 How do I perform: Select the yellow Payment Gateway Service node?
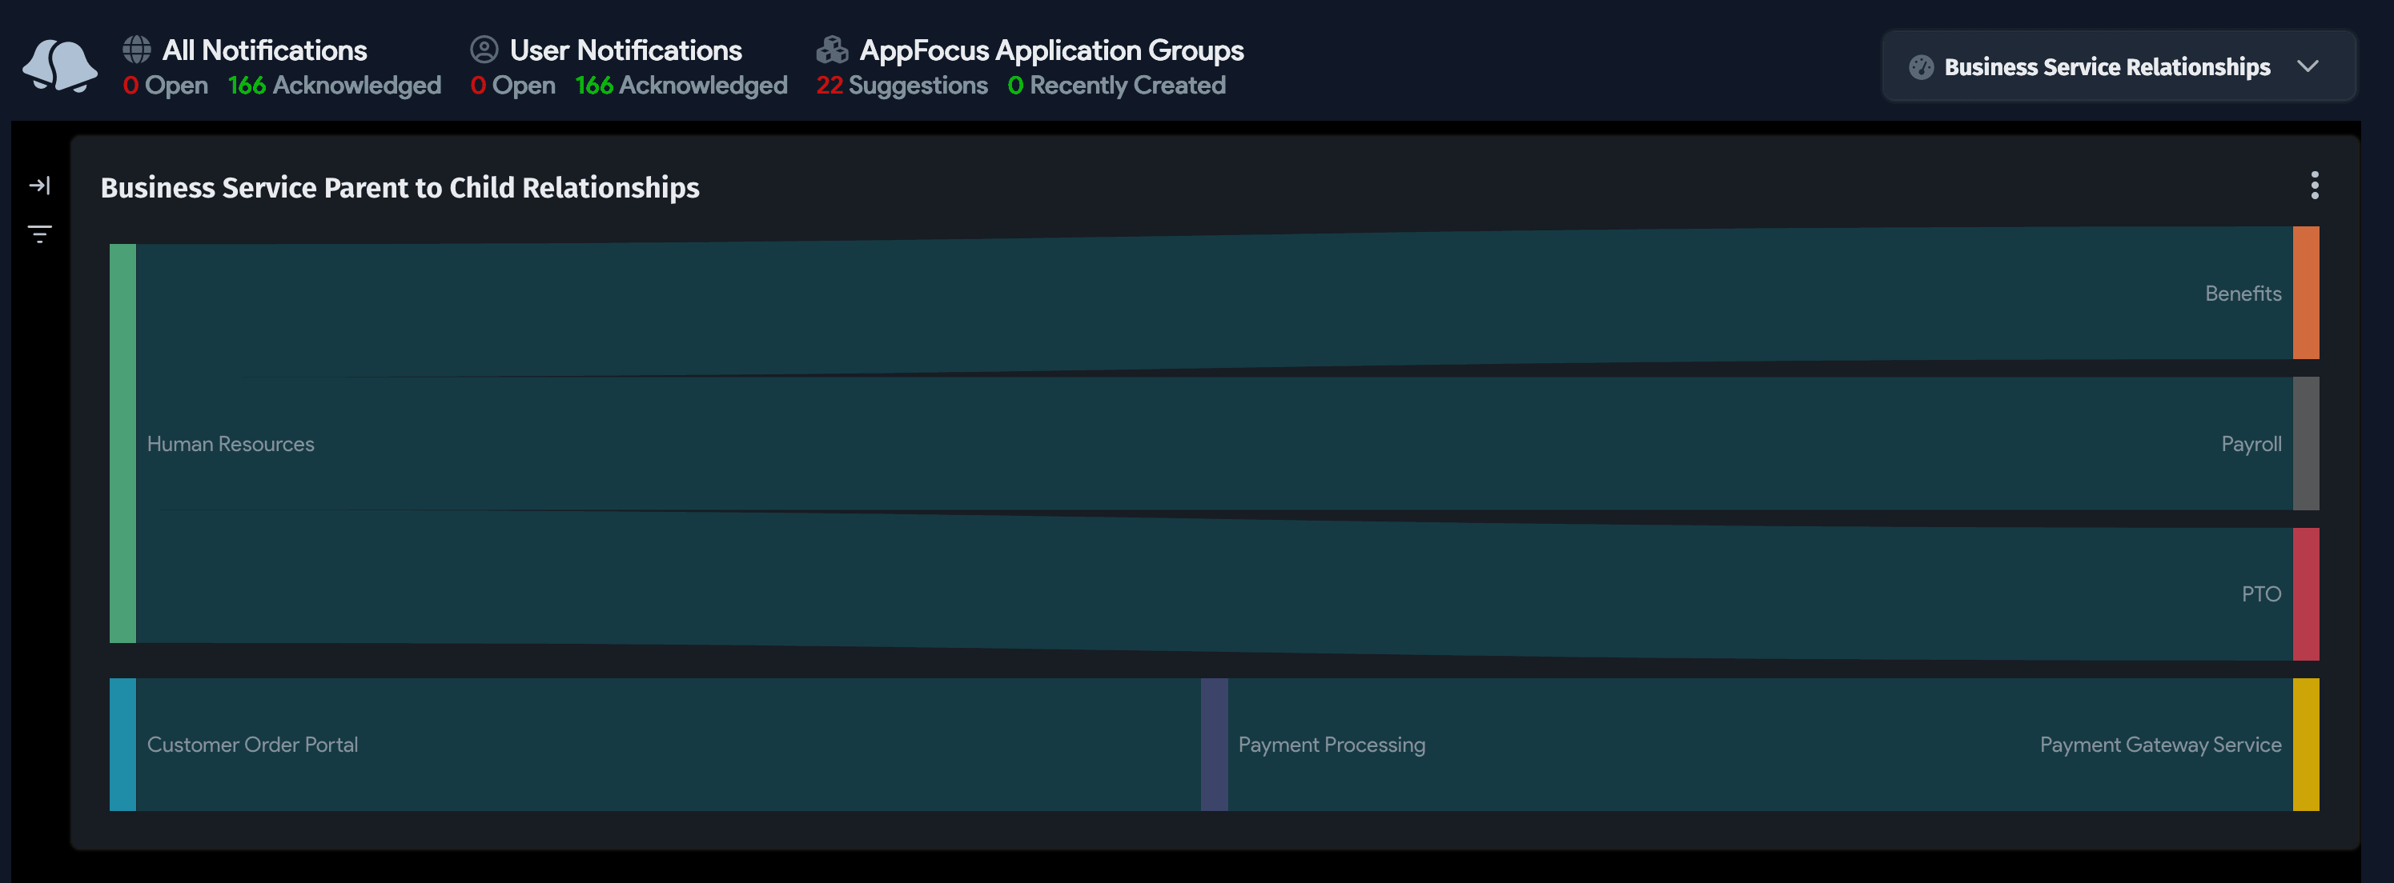coord(2306,745)
